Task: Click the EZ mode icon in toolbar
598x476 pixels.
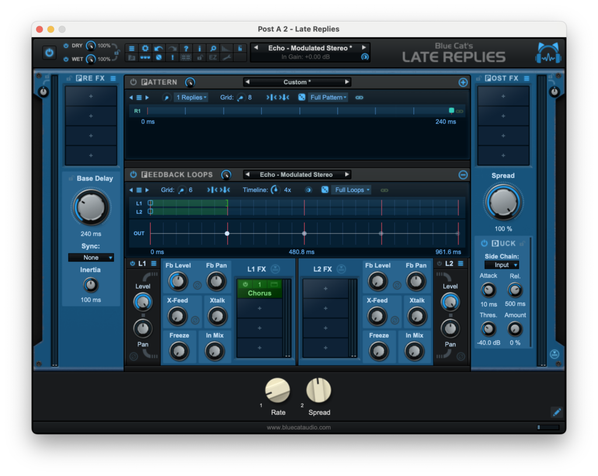Action: coord(213,58)
